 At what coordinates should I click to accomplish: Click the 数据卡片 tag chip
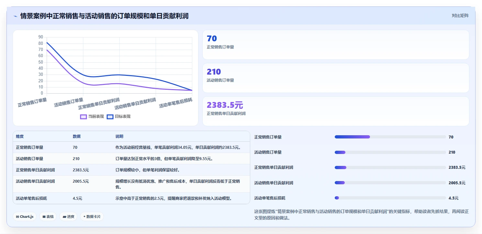[92, 217]
